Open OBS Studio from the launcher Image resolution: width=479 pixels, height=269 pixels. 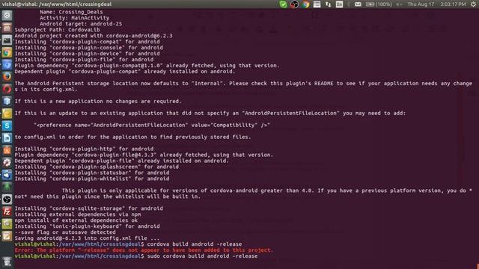[7, 200]
